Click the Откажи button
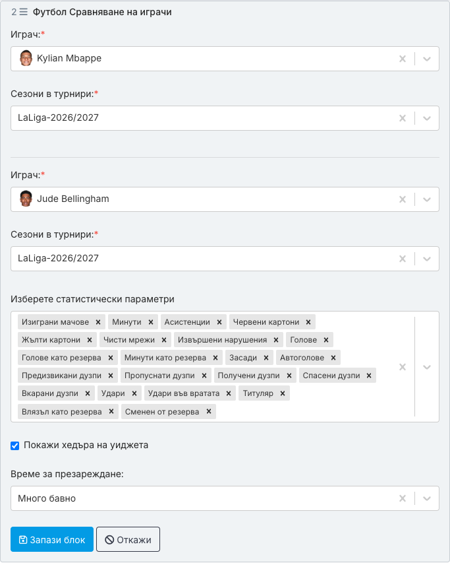This screenshot has height=563, width=450. pos(128,539)
